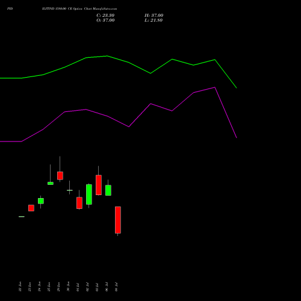Select the flat candle for 22 Jun
Image resolution: width=301 pixels, height=301 pixels.
(x=22, y=217)
